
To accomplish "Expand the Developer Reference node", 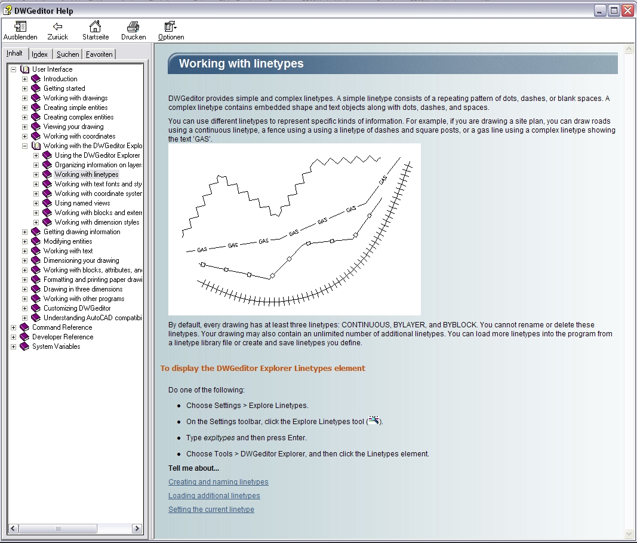I will pos(13,337).
